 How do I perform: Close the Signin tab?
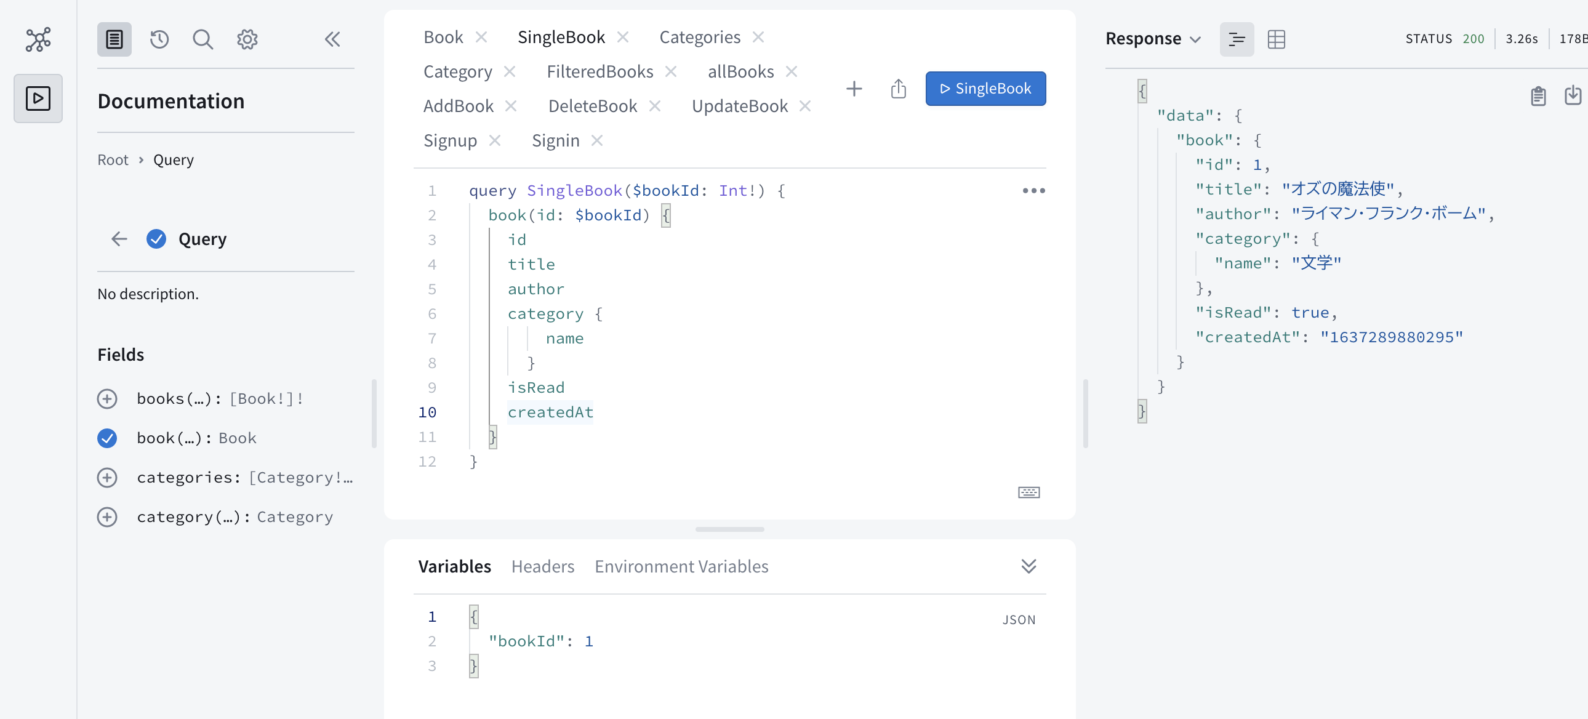[x=597, y=140]
